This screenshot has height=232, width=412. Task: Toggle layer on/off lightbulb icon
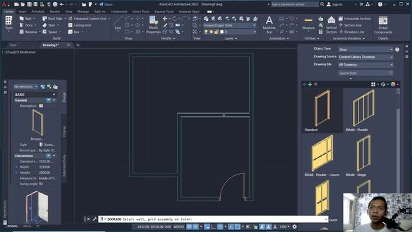206,32
